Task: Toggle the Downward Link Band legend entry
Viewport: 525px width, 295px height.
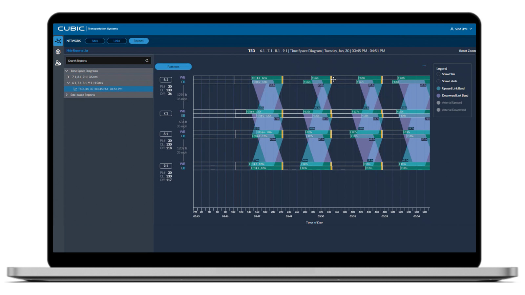Action: (439, 95)
